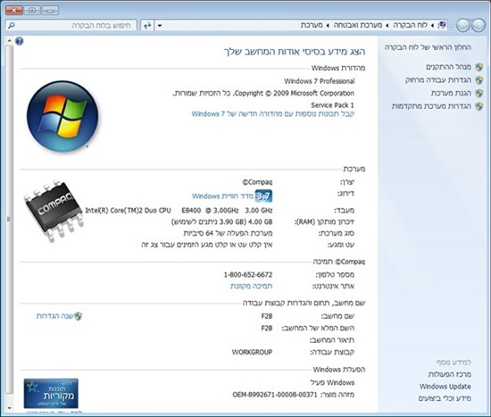Click the back navigation arrow button

pyautogui.click(x=479, y=25)
